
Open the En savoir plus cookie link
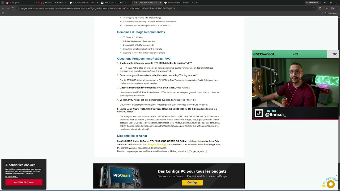pos(11,177)
